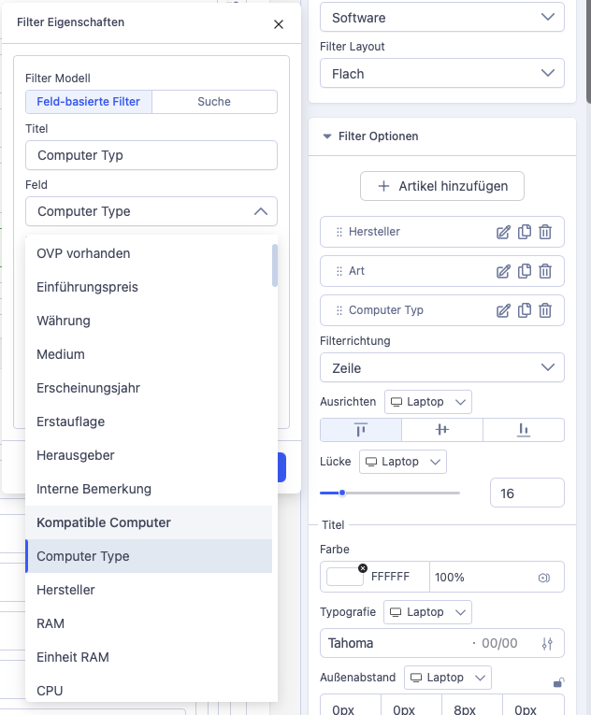Delete the Hersteller filter item
The width and height of the screenshot is (591, 715).
coord(545,232)
